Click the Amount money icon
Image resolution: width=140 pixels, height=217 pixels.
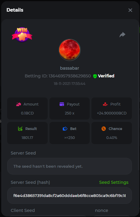19,104
